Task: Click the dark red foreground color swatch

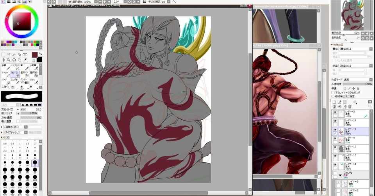Action: [35, 55]
